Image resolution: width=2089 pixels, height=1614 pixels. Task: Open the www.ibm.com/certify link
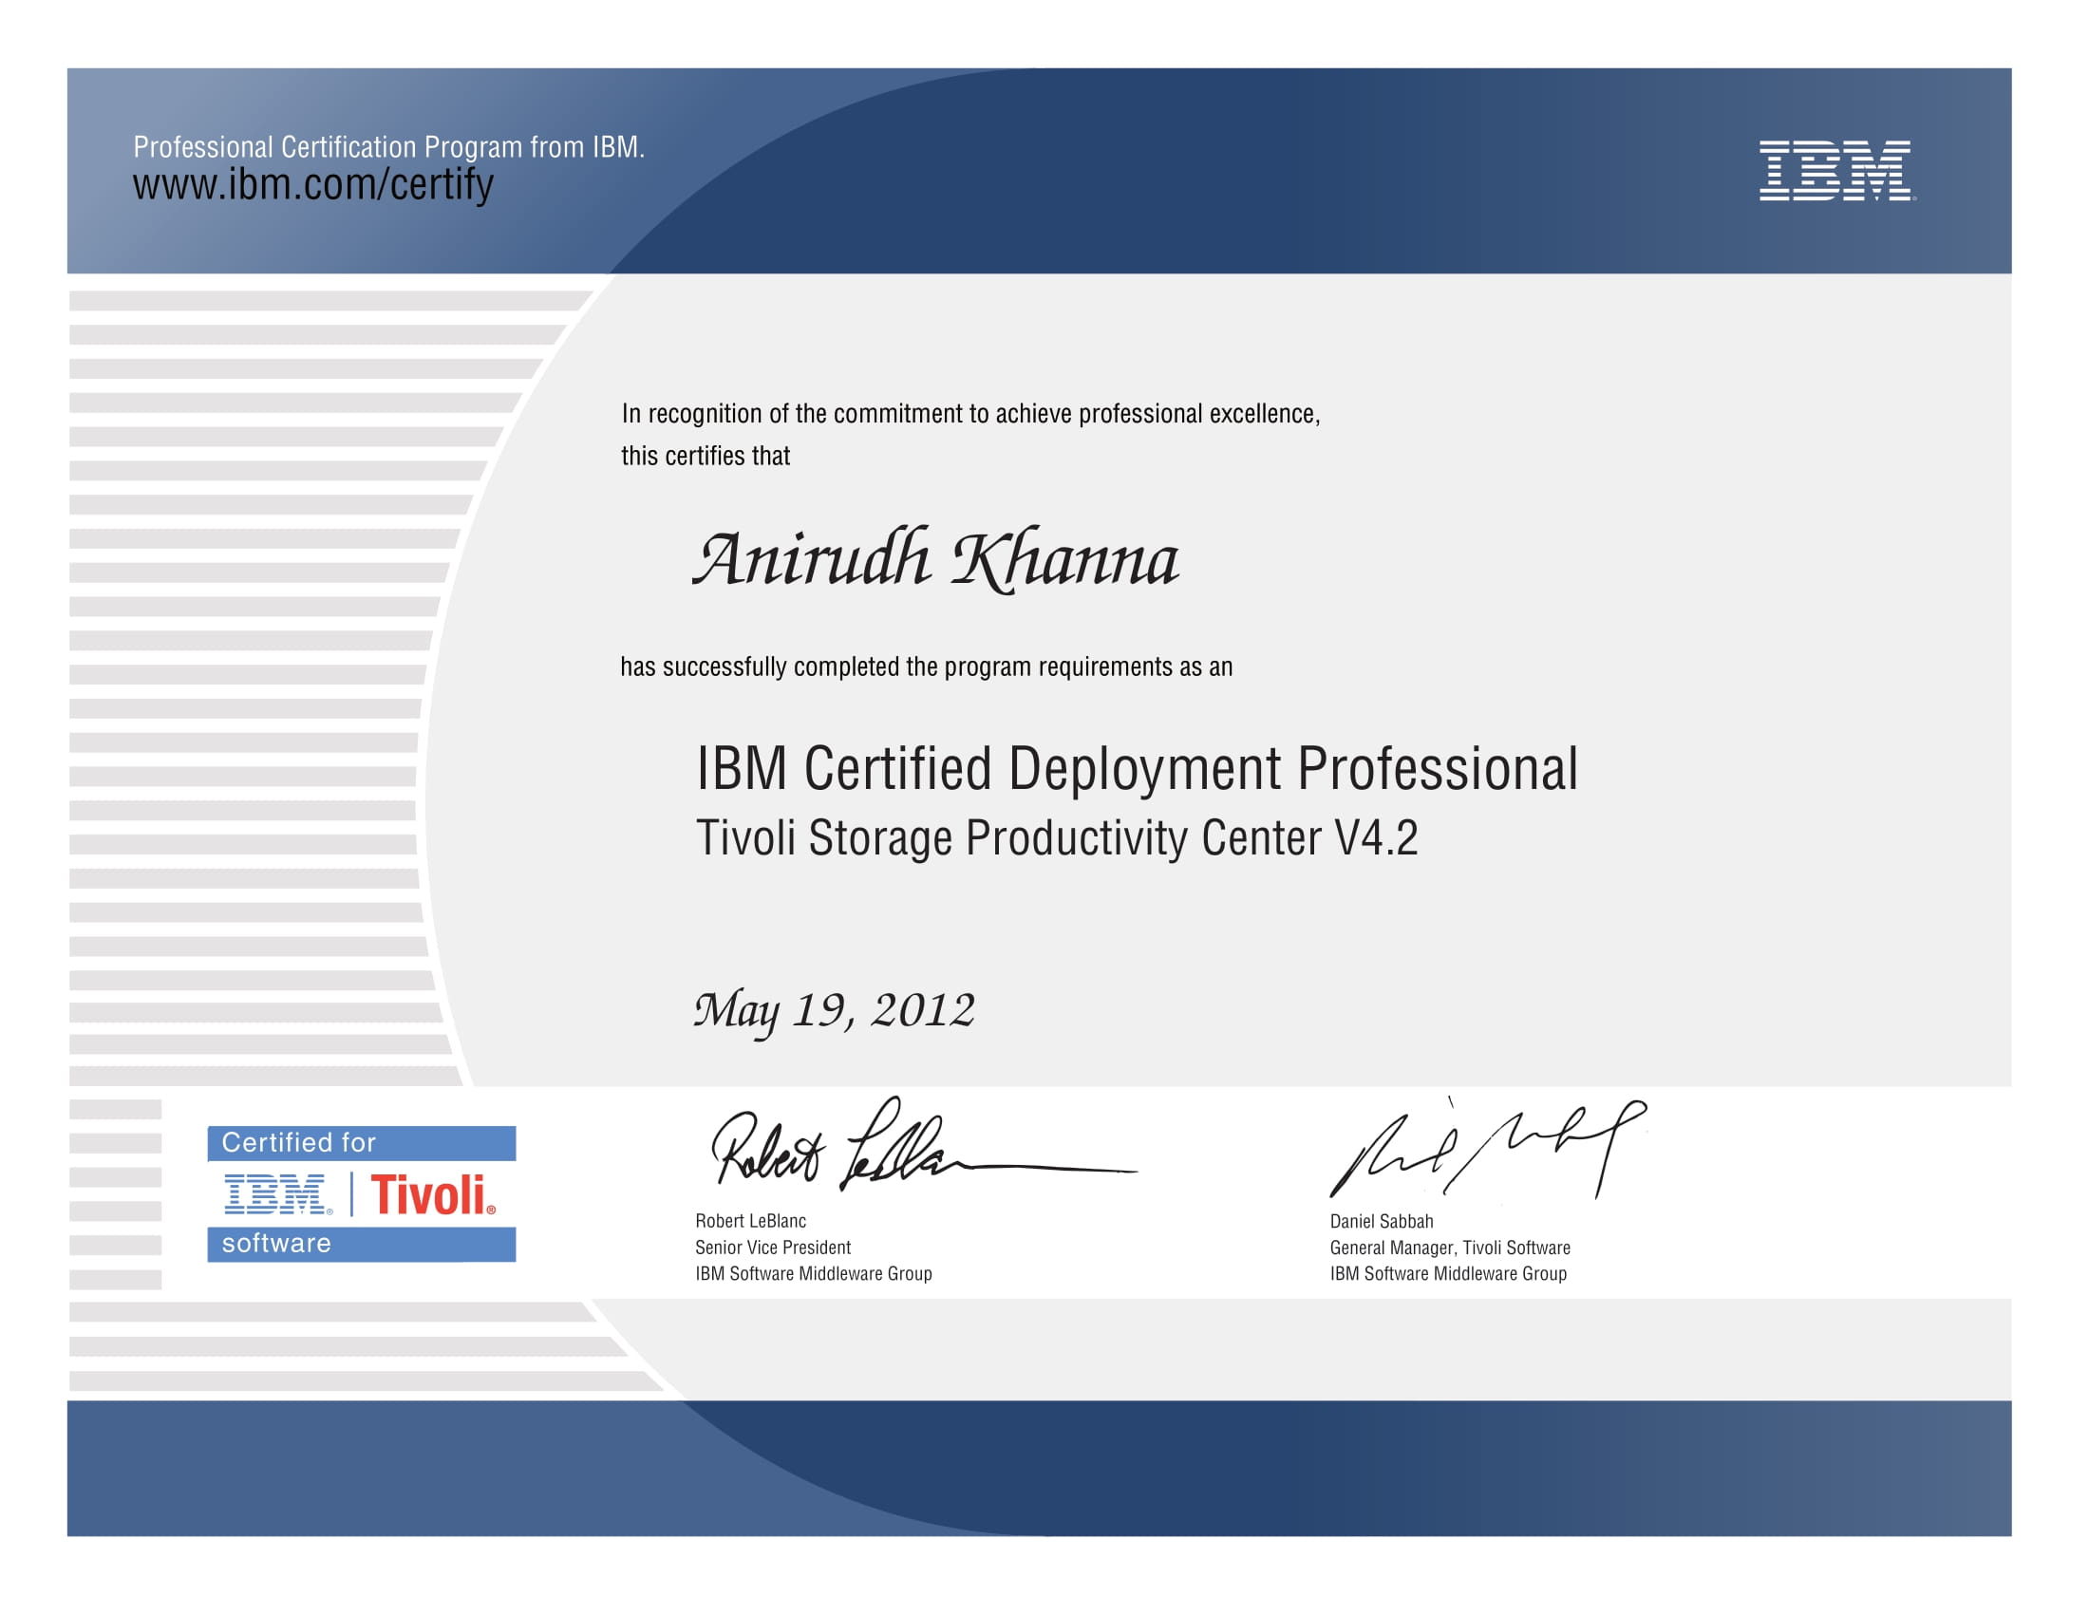tap(312, 184)
